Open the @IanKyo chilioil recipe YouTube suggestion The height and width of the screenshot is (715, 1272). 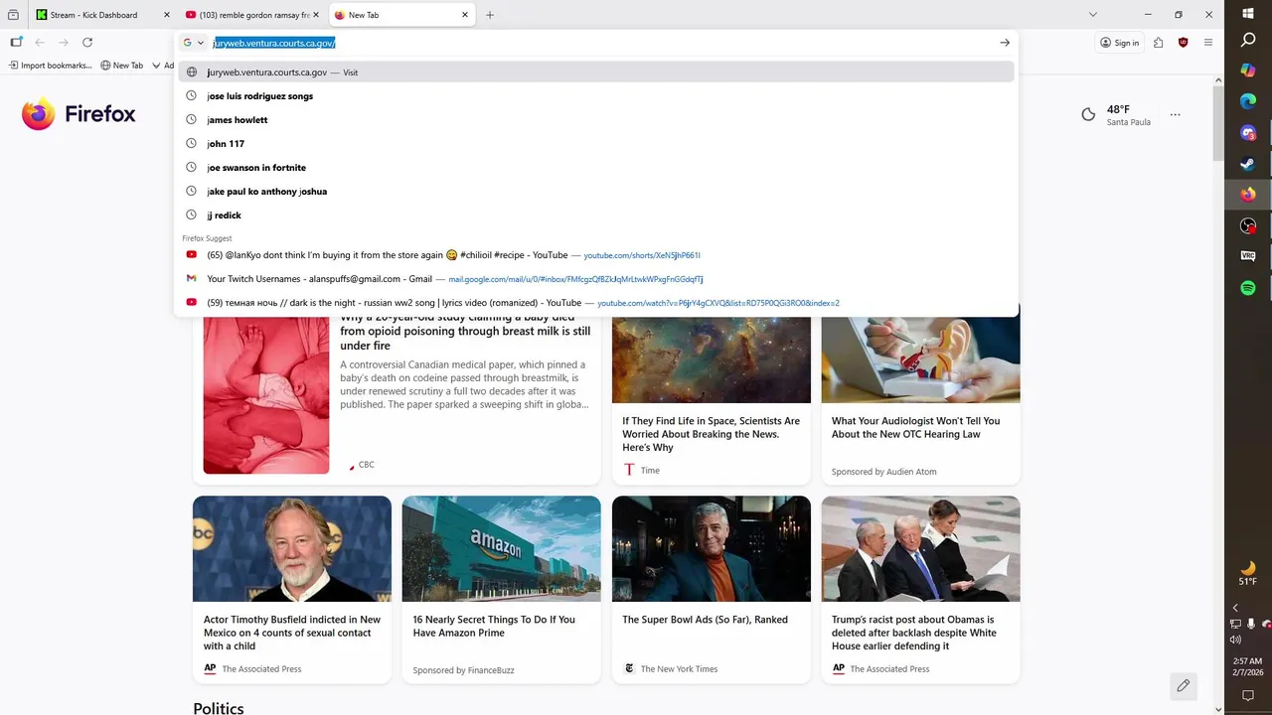pyautogui.click(x=596, y=255)
